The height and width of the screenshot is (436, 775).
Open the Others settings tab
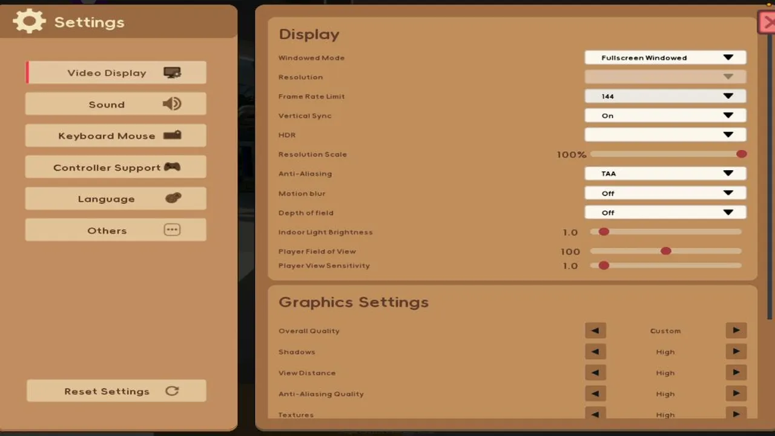point(116,230)
